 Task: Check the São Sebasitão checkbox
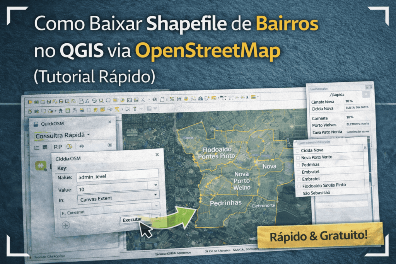pyautogui.click(x=300, y=194)
